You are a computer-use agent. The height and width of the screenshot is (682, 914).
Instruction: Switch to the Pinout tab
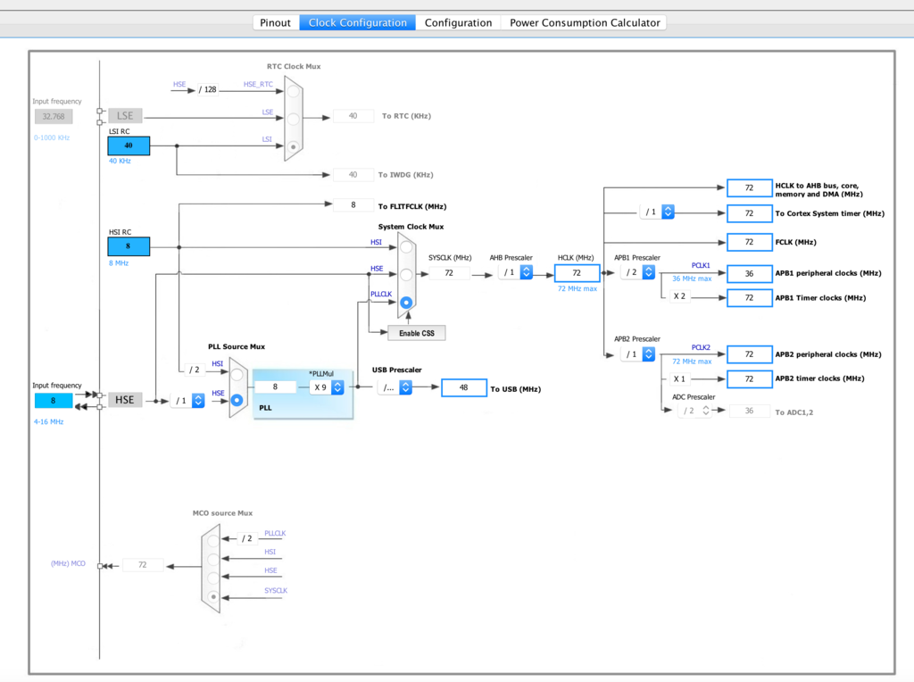coord(275,22)
